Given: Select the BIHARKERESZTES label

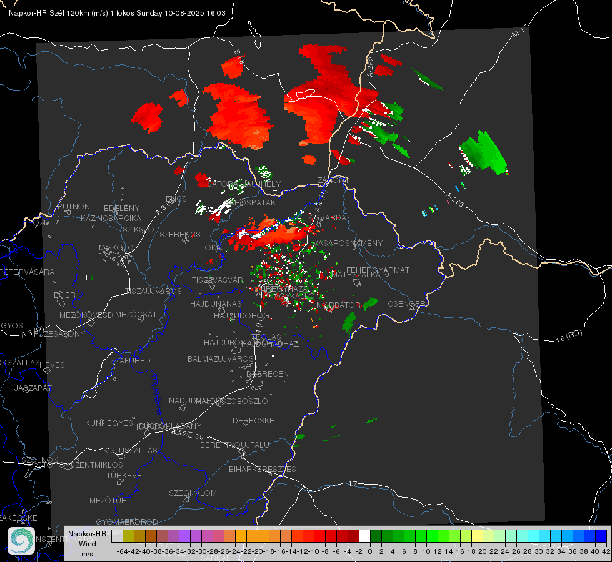Looking at the screenshot, I should (x=263, y=470).
